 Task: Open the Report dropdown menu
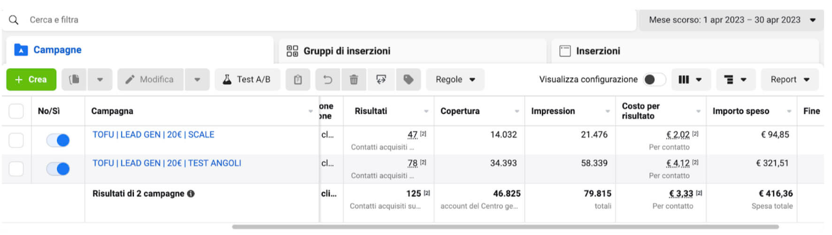[x=790, y=79]
